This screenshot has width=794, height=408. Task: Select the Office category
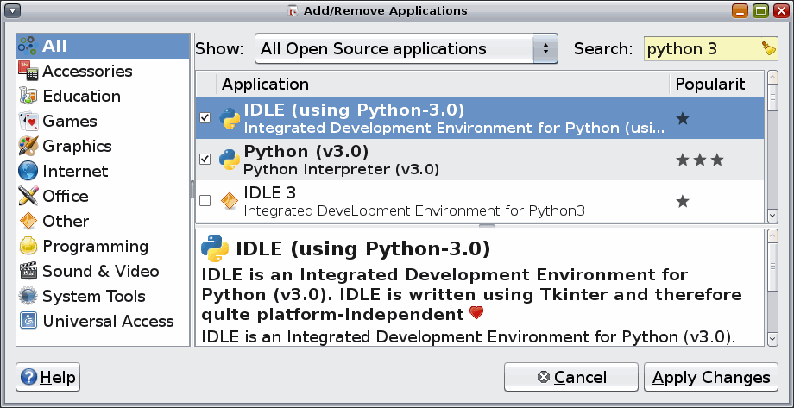point(66,197)
